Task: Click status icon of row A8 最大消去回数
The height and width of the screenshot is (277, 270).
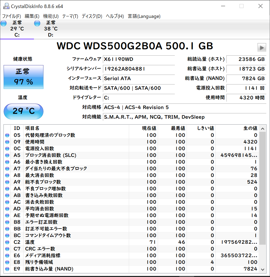Action: pyautogui.click(x=7, y=175)
